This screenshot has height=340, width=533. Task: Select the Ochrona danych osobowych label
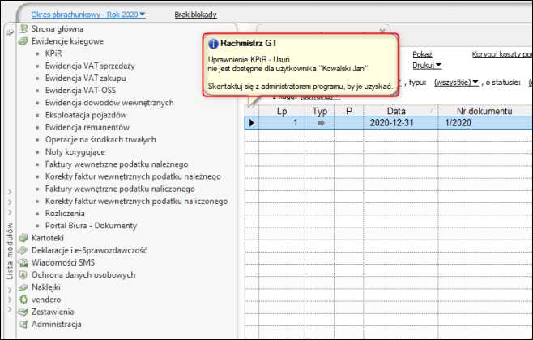coord(83,274)
